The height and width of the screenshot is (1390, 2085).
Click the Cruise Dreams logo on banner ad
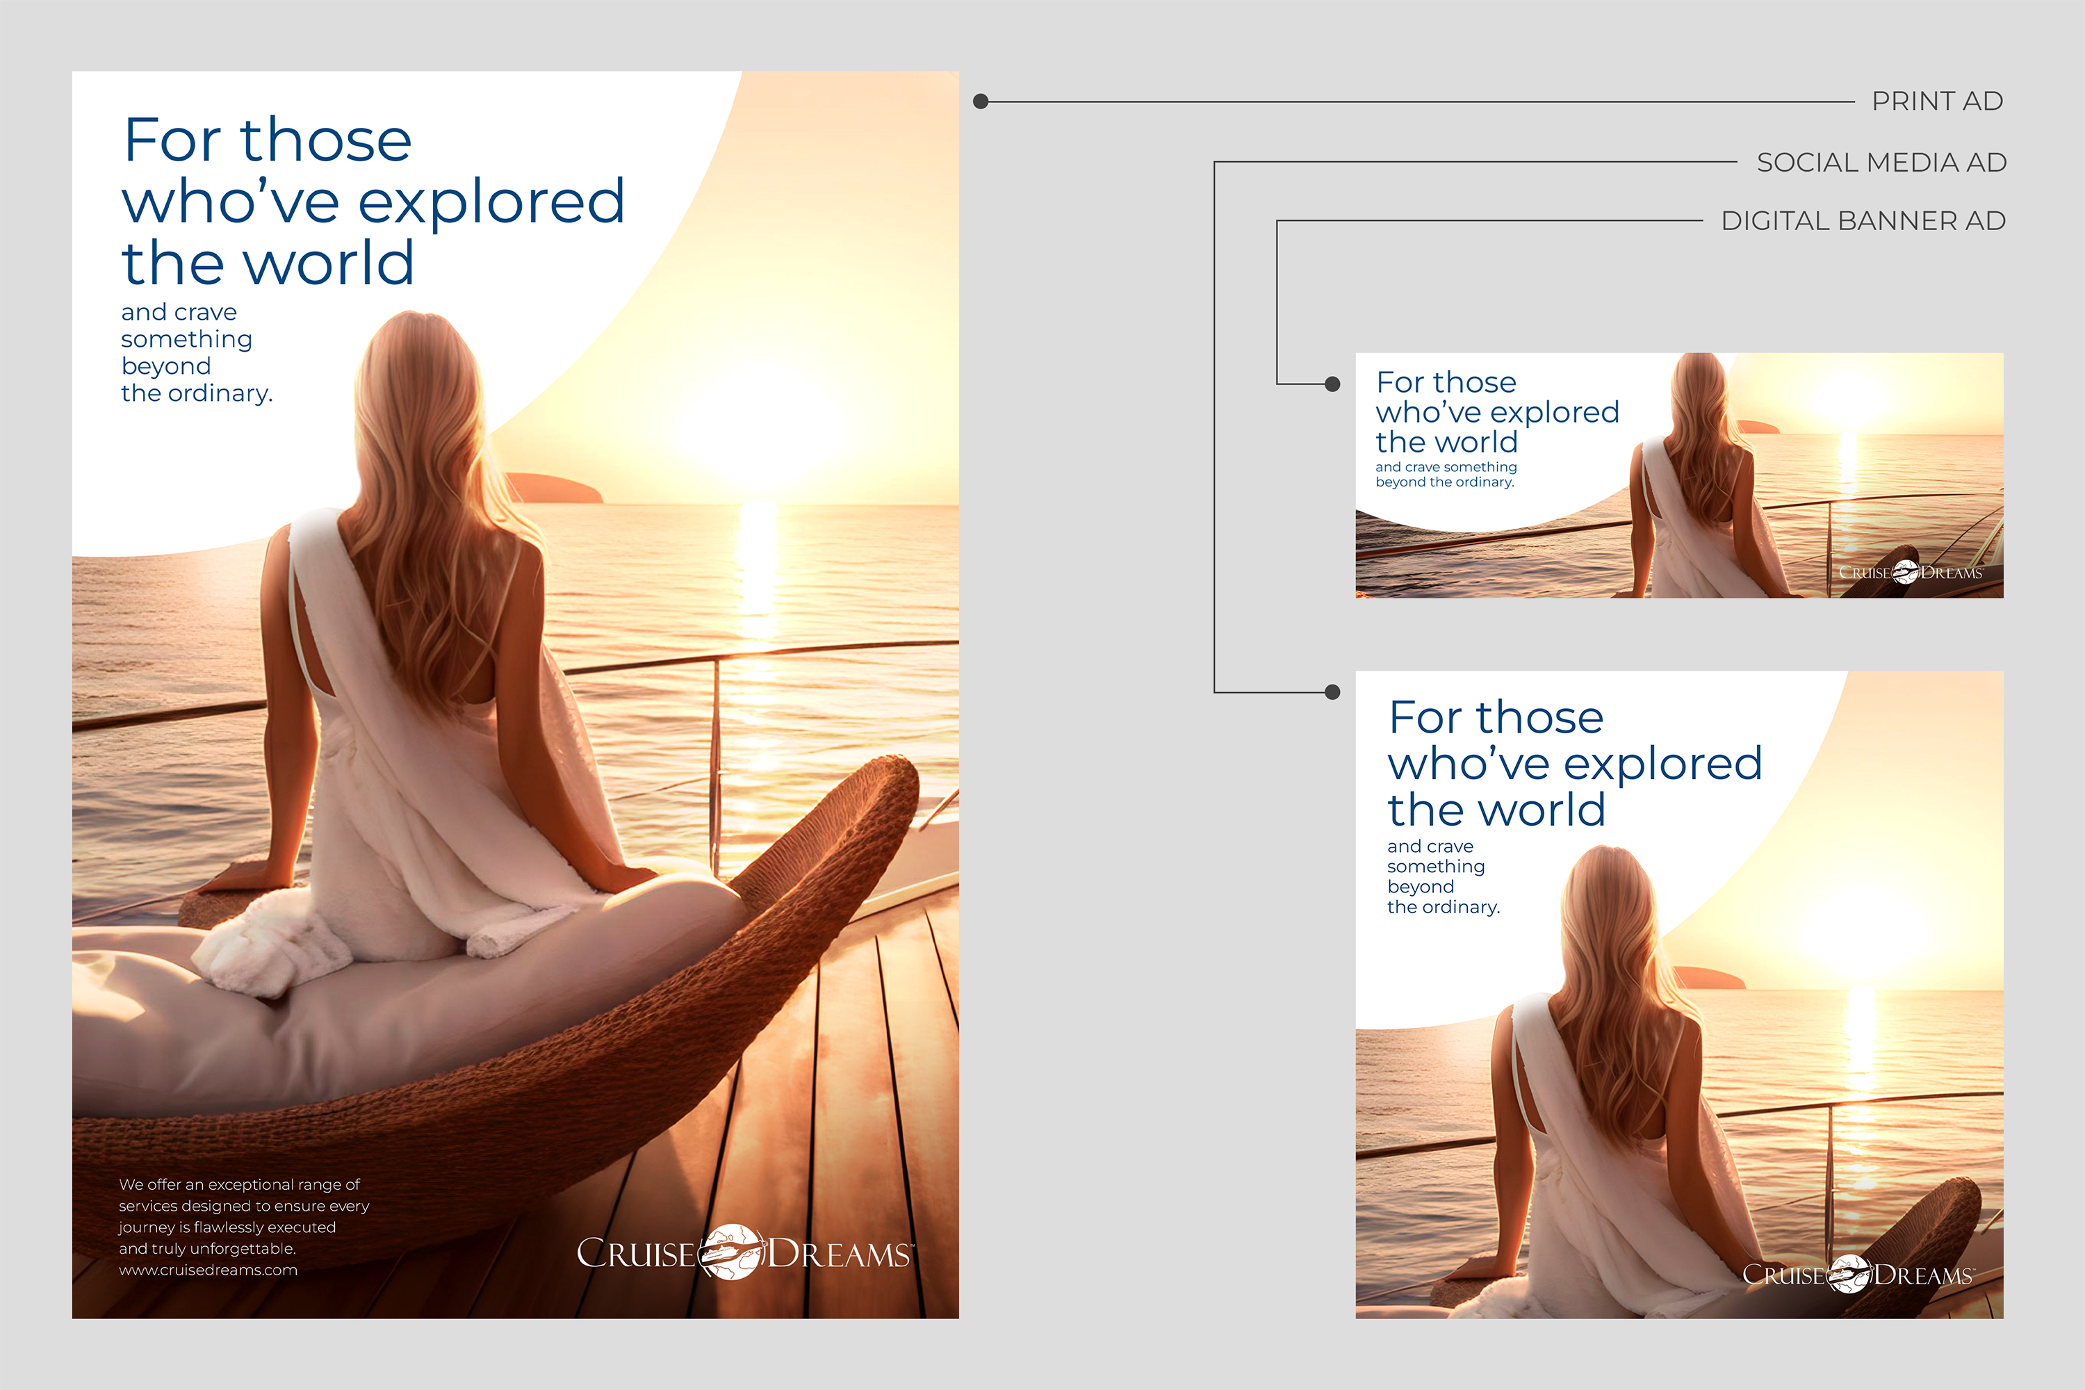pos(1911,572)
